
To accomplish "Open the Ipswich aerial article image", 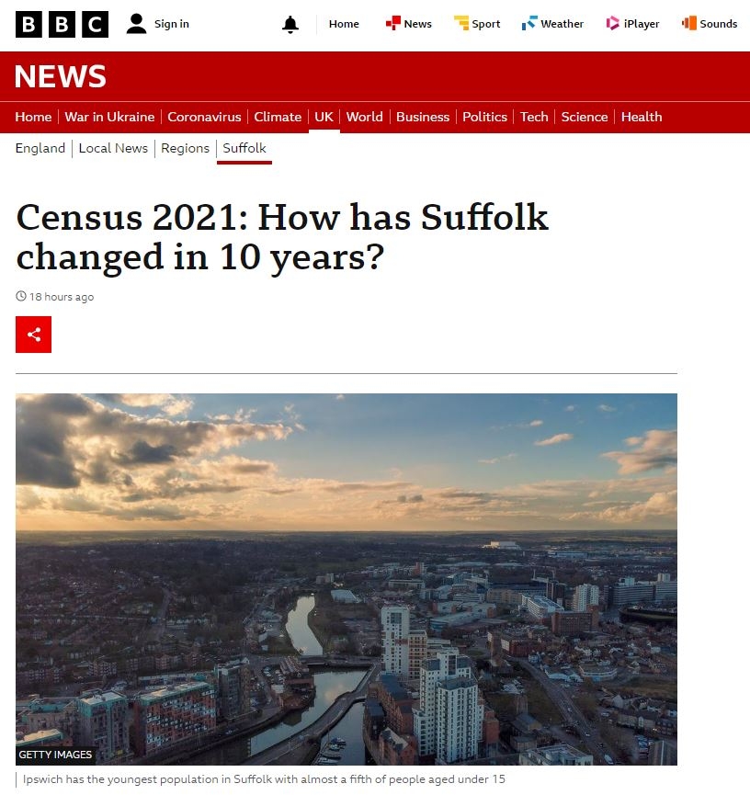I will [x=347, y=579].
